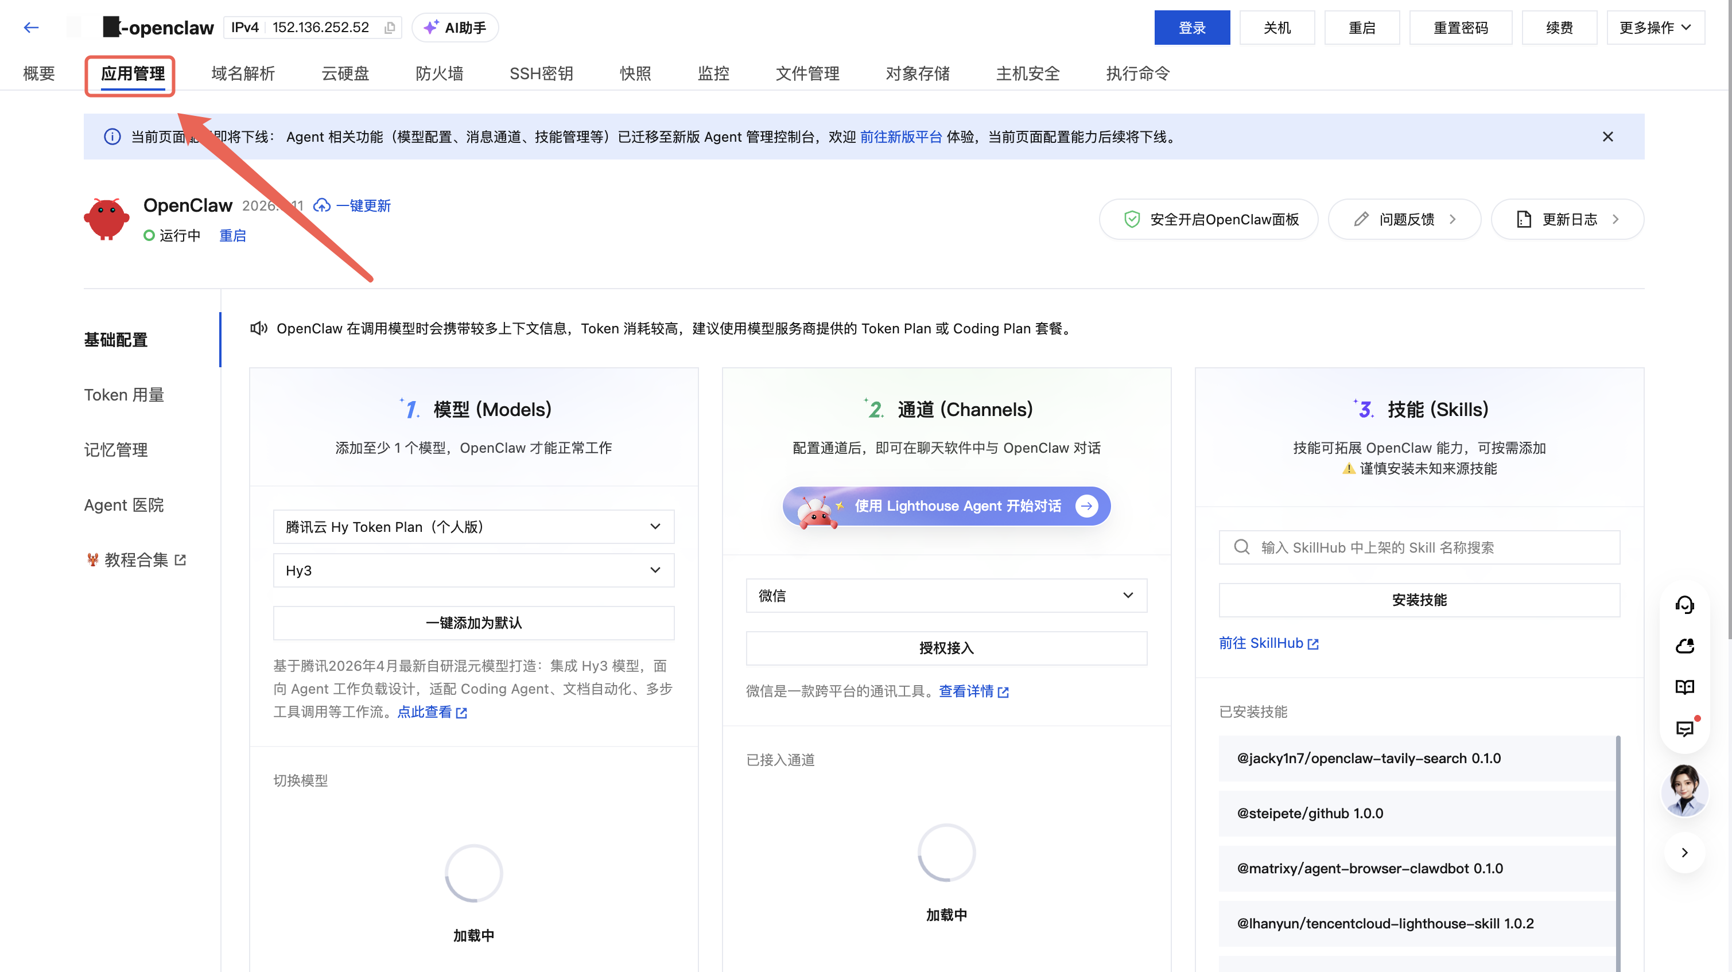The width and height of the screenshot is (1732, 972).
Task: Close the blue notice banner
Action: pos(1607,137)
